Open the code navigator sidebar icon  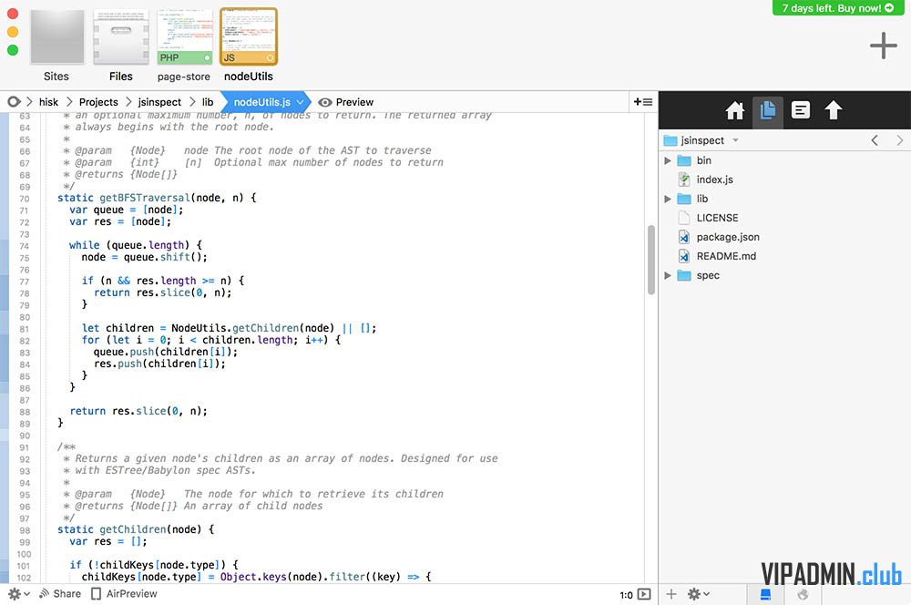click(x=801, y=110)
